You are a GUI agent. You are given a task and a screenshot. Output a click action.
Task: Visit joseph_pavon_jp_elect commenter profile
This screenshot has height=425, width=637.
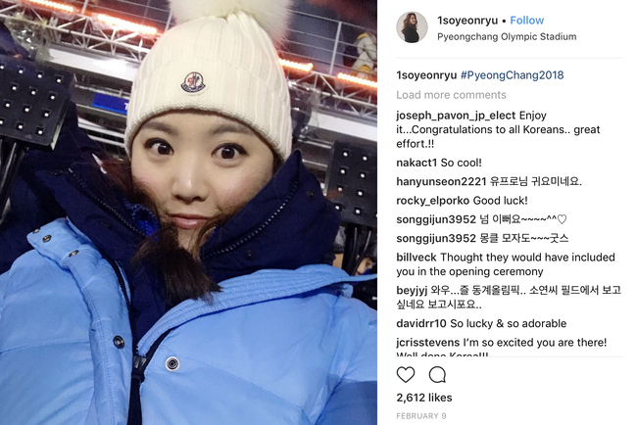point(456,116)
